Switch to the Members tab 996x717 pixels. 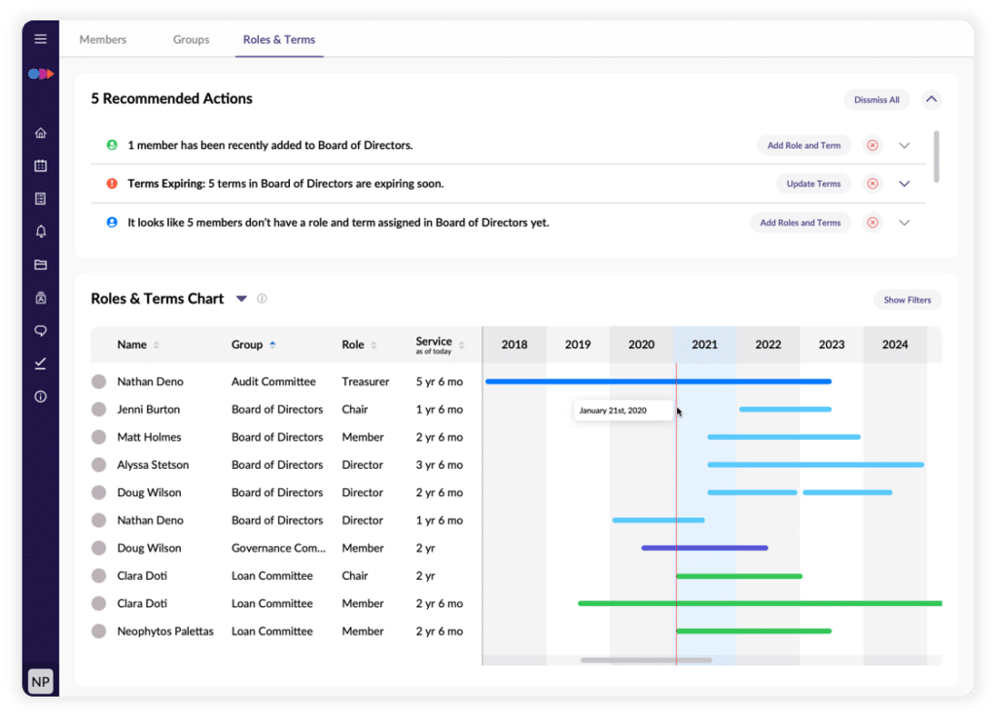(x=103, y=40)
